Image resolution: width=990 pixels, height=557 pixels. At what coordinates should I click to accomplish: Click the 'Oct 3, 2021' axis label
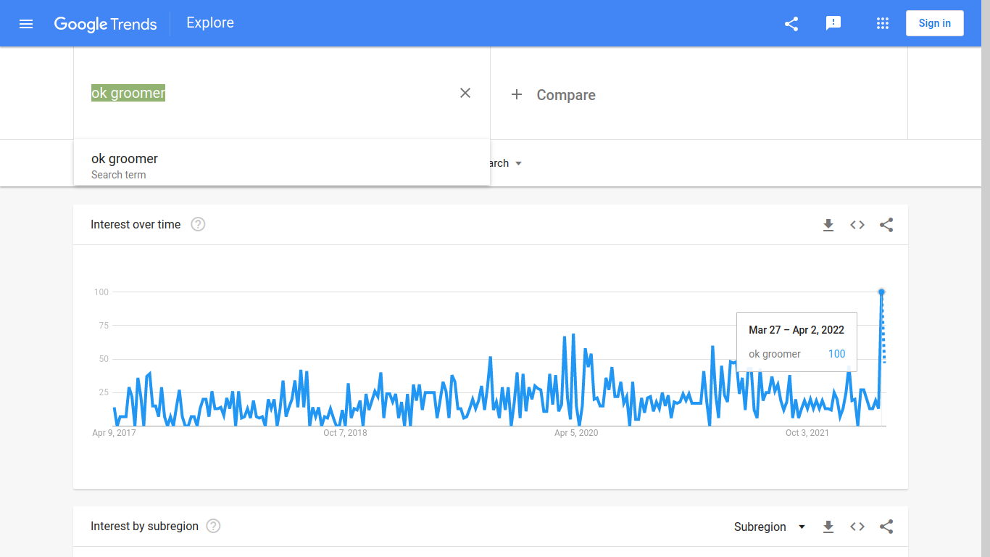pyautogui.click(x=807, y=433)
